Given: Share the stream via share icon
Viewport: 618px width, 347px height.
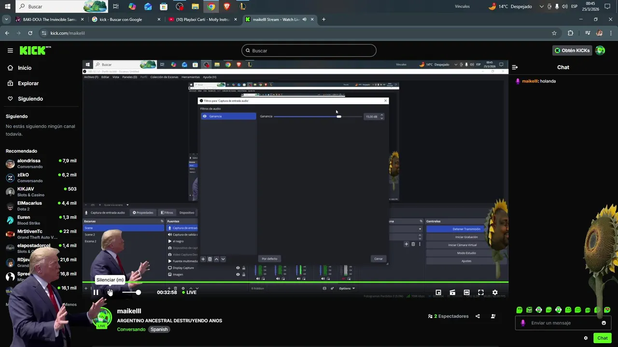Looking at the screenshot, I should [x=478, y=316].
